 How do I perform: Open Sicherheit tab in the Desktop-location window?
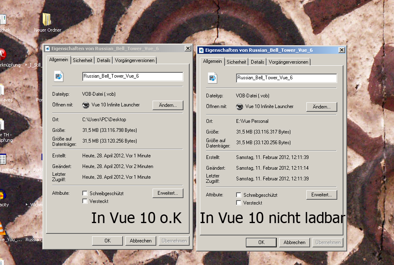(x=82, y=60)
